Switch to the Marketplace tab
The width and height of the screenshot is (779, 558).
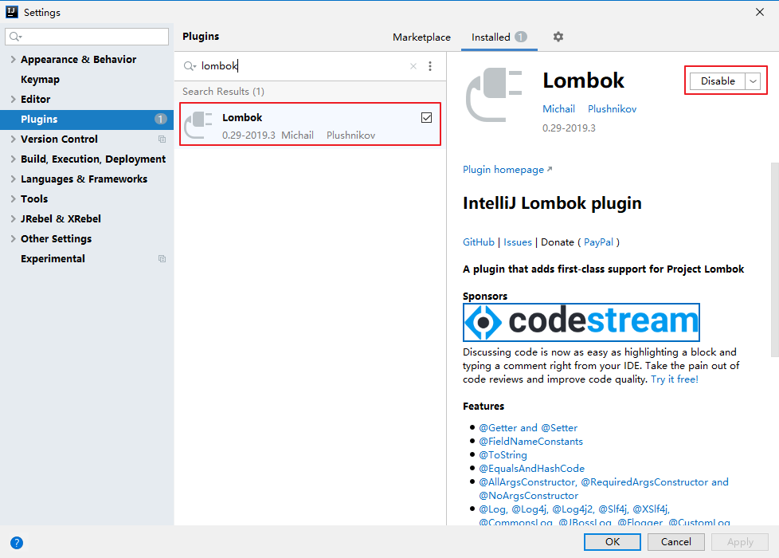[421, 37]
